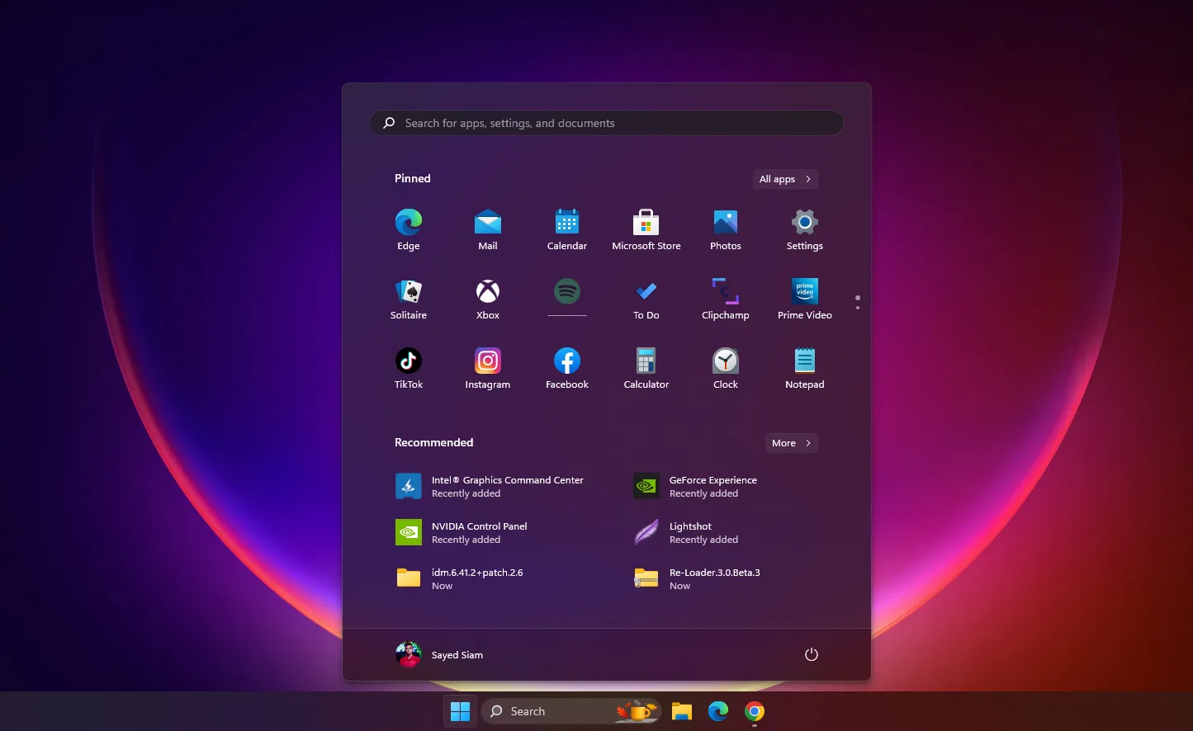Open Instagram from pinned apps
Image resolution: width=1193 pixels, height=731 pixels.
(x=488, y=368)
